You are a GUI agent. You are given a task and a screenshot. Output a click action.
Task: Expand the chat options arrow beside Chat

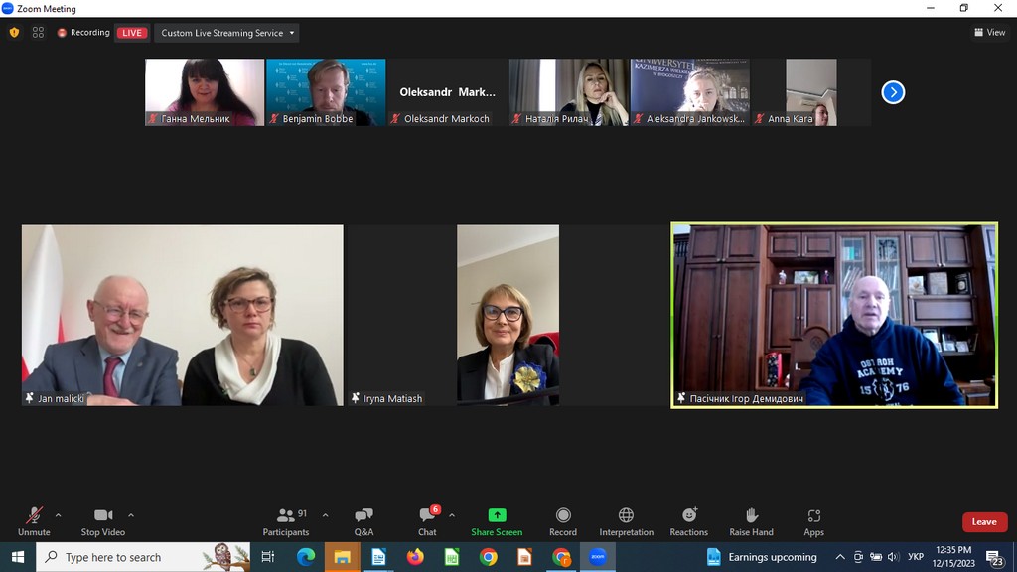pyautogui.click(x=452, y=515)
